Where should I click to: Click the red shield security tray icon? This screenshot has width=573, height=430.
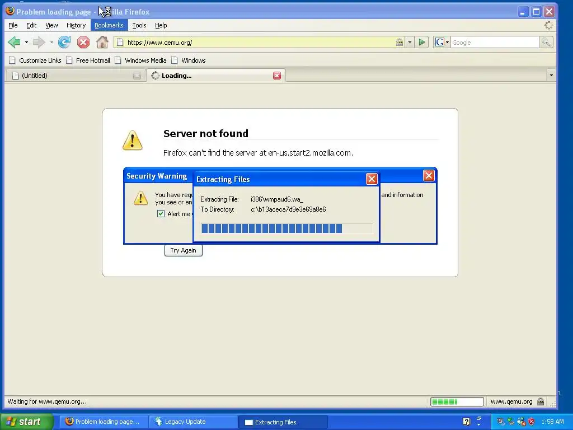[x=532, y=422]
